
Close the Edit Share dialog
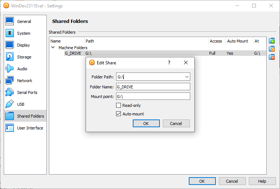pos(186,63)
